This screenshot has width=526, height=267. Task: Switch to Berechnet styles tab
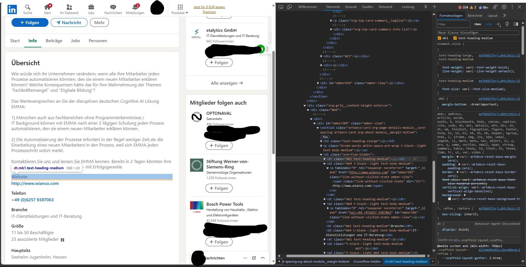(475, 16)
